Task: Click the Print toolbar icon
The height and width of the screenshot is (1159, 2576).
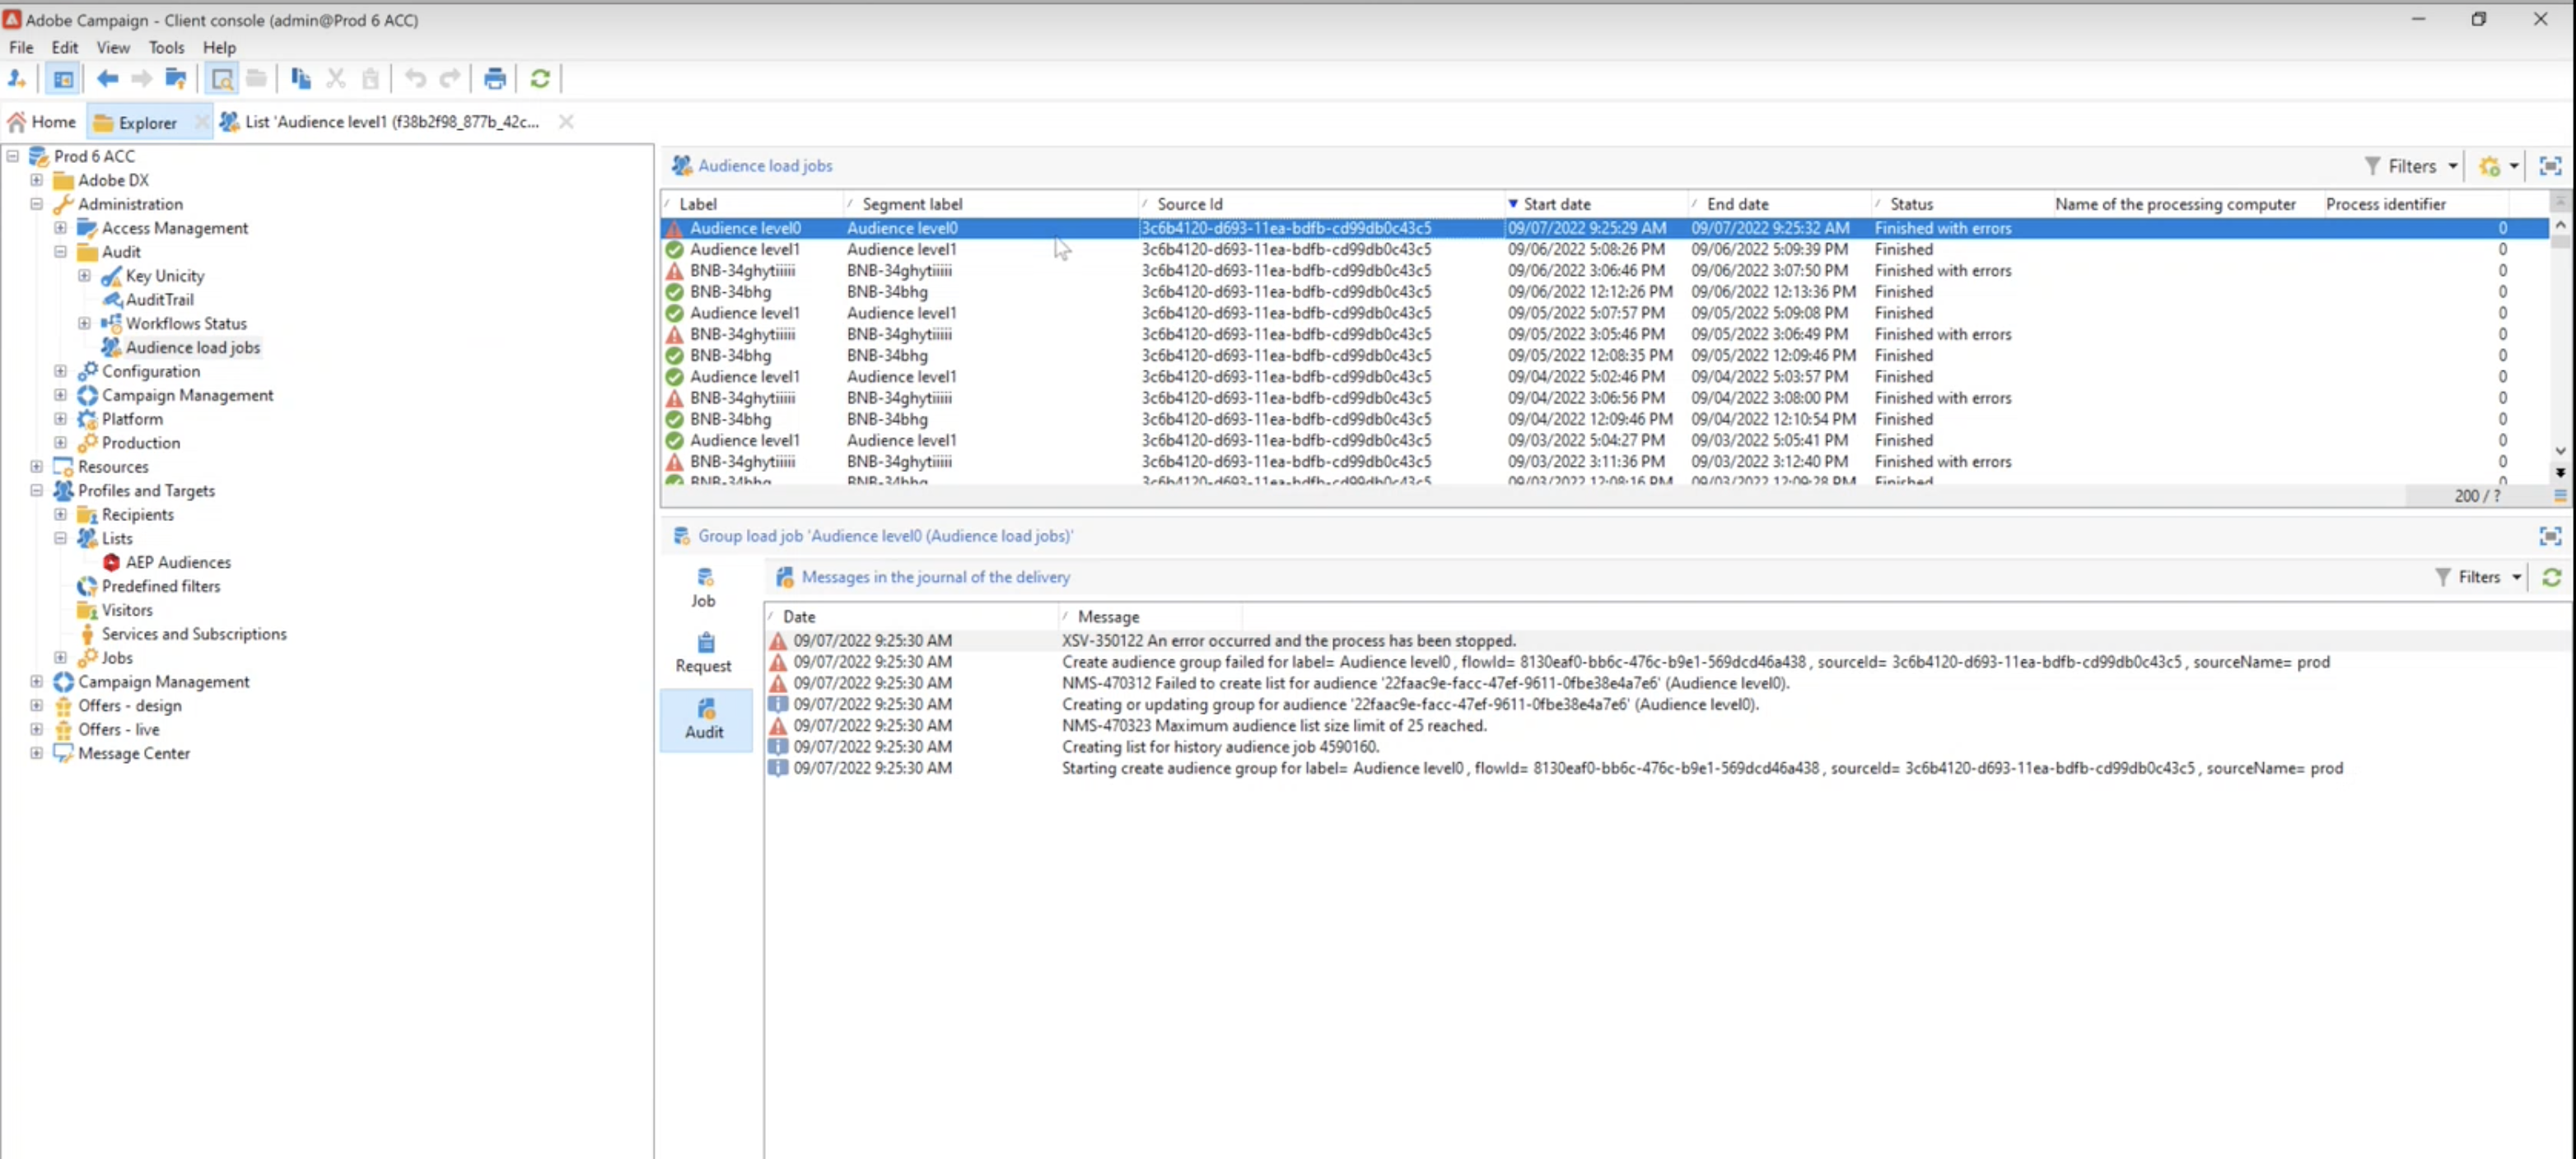Action: [494, 79]
